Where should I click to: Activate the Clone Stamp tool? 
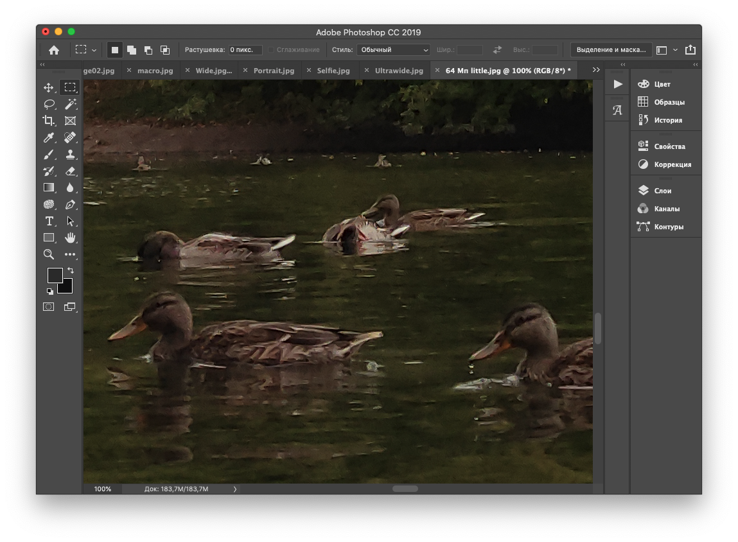70,154
